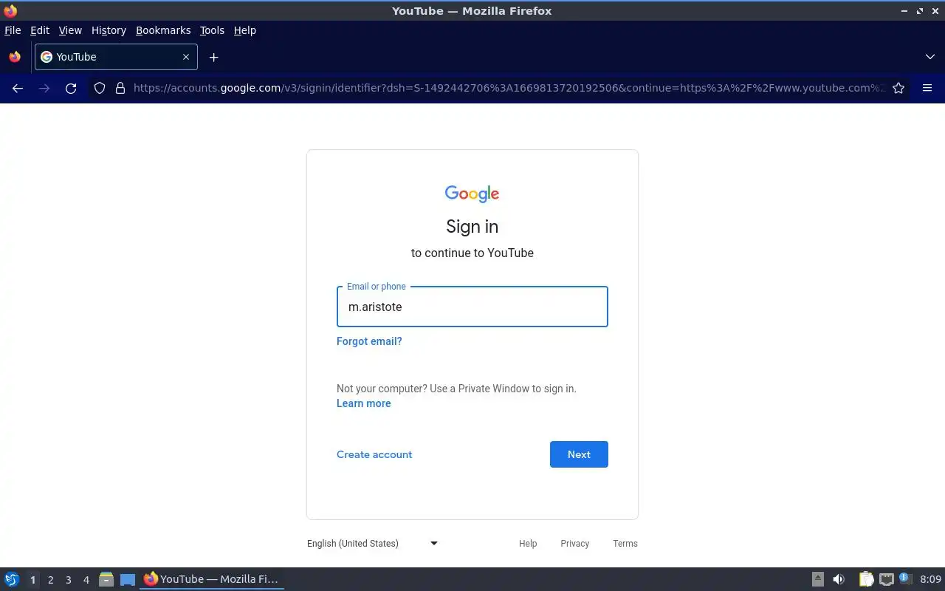Click the clipboard manager tray icon

click(866, 579)
